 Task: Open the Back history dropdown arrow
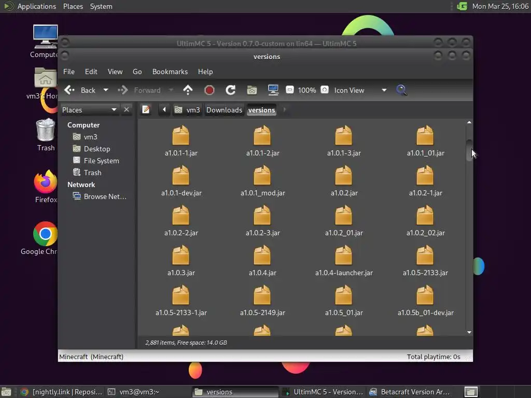point(106,90)
